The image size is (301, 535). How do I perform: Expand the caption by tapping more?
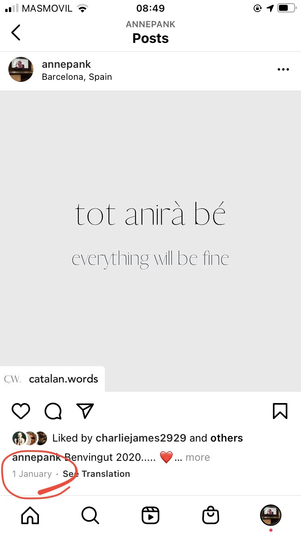click(197, 457)
